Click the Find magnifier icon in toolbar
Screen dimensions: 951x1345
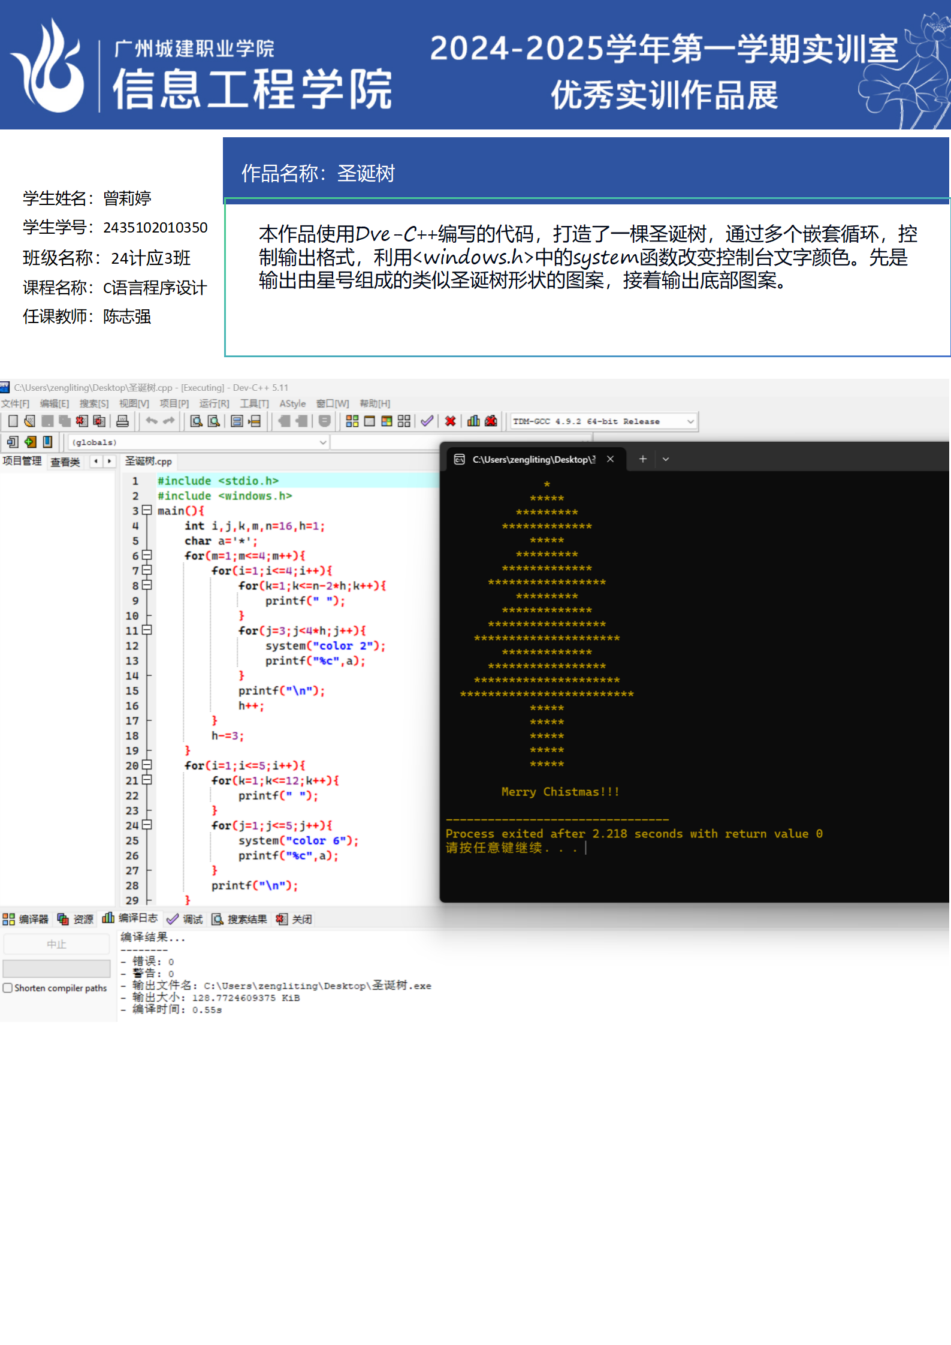[196, 421]
